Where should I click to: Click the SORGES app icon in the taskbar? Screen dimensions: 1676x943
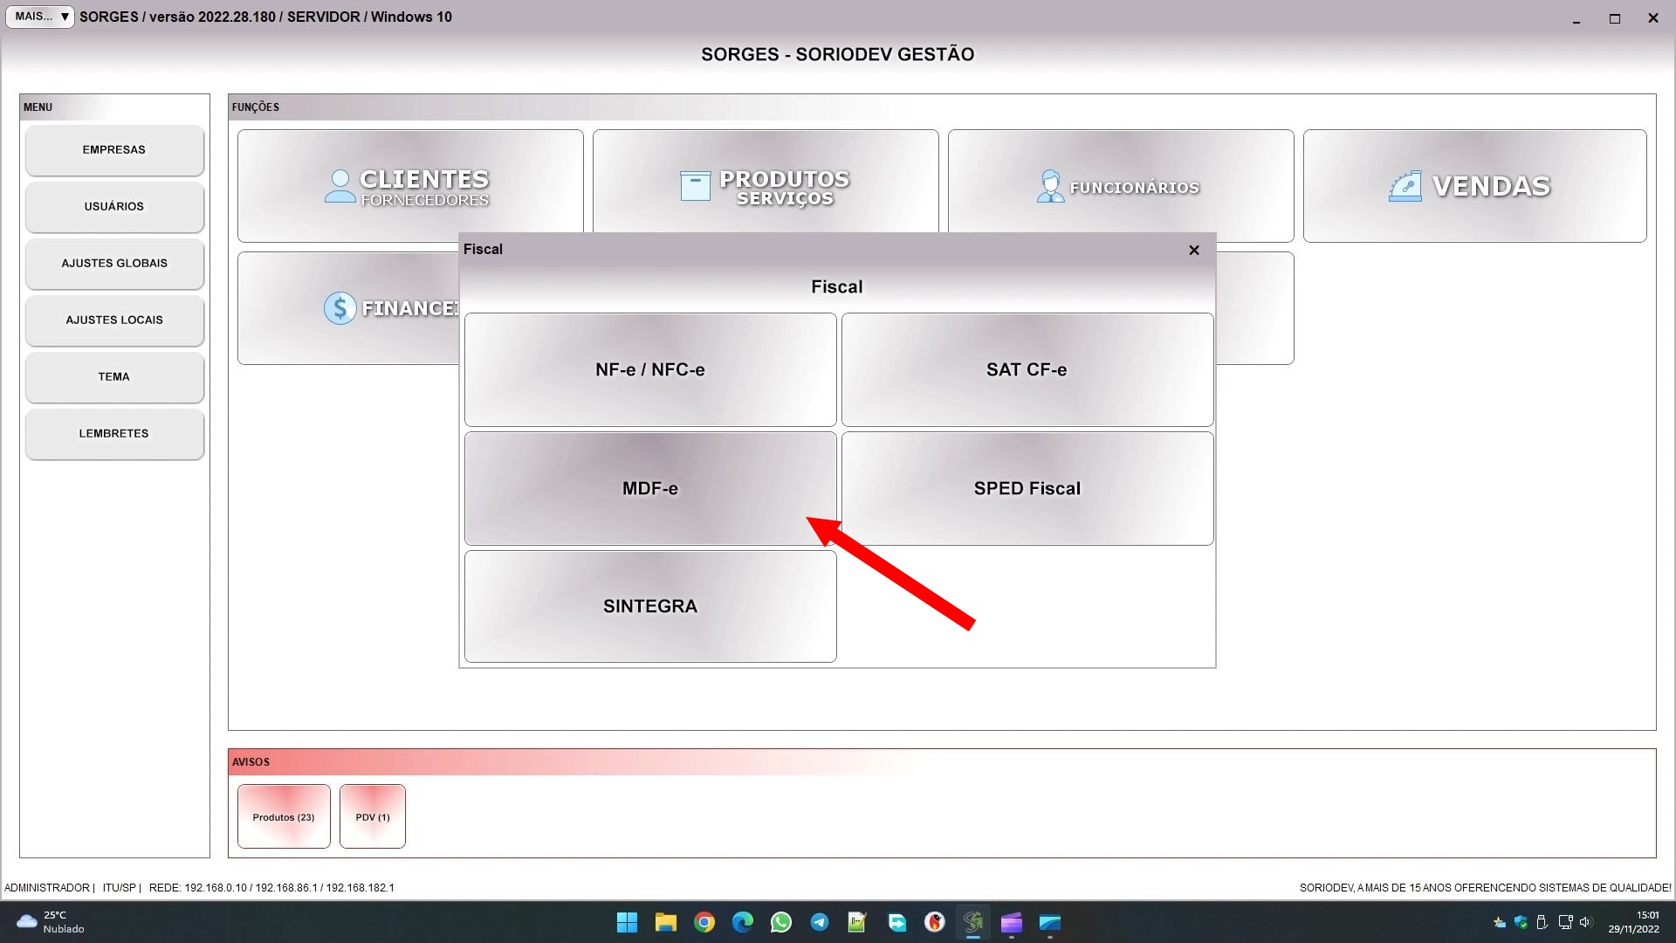[x=973, y=923]
